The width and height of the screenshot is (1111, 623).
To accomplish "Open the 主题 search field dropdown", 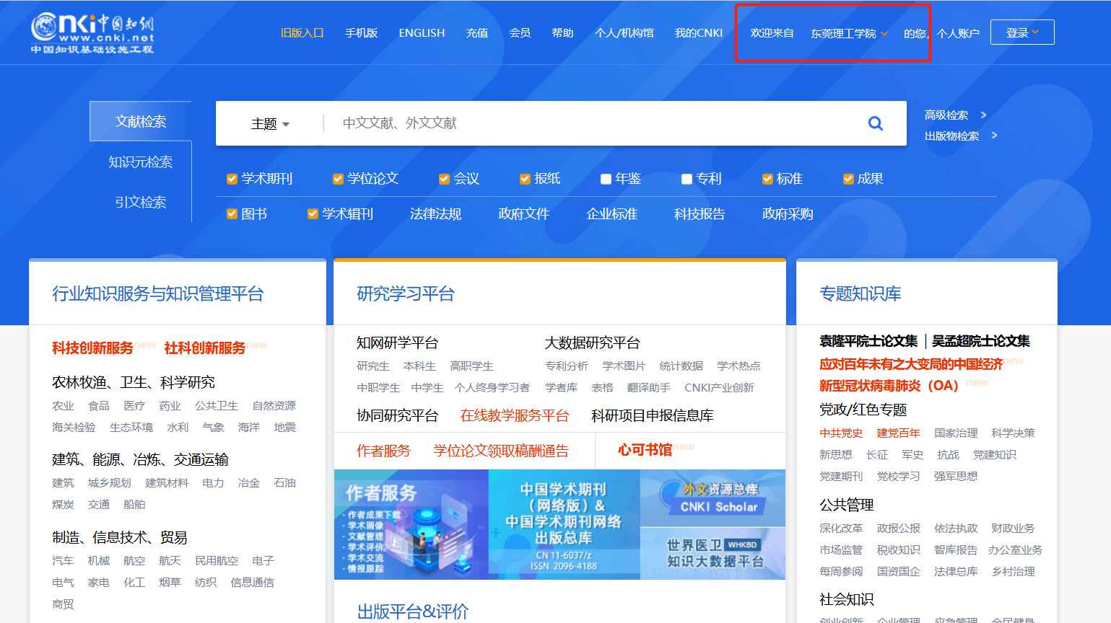I will 270,124.
